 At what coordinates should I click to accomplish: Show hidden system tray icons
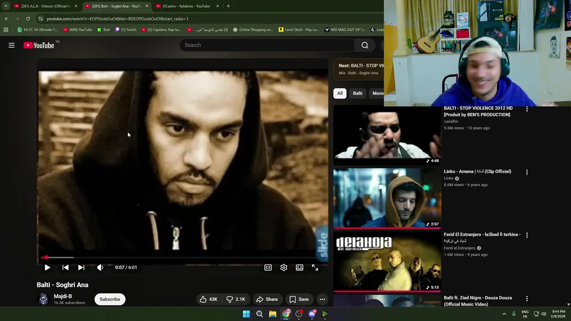pyautogui.click(x=505, y=314)
